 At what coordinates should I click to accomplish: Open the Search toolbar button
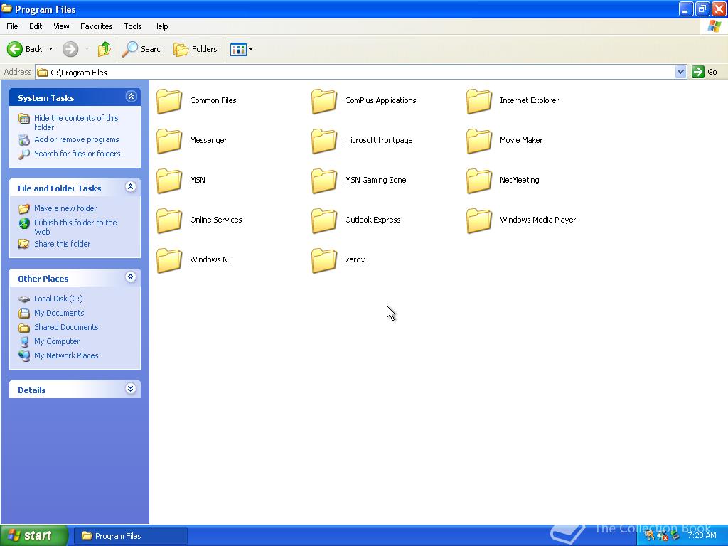pyautogui.click(x=143, y=49)
